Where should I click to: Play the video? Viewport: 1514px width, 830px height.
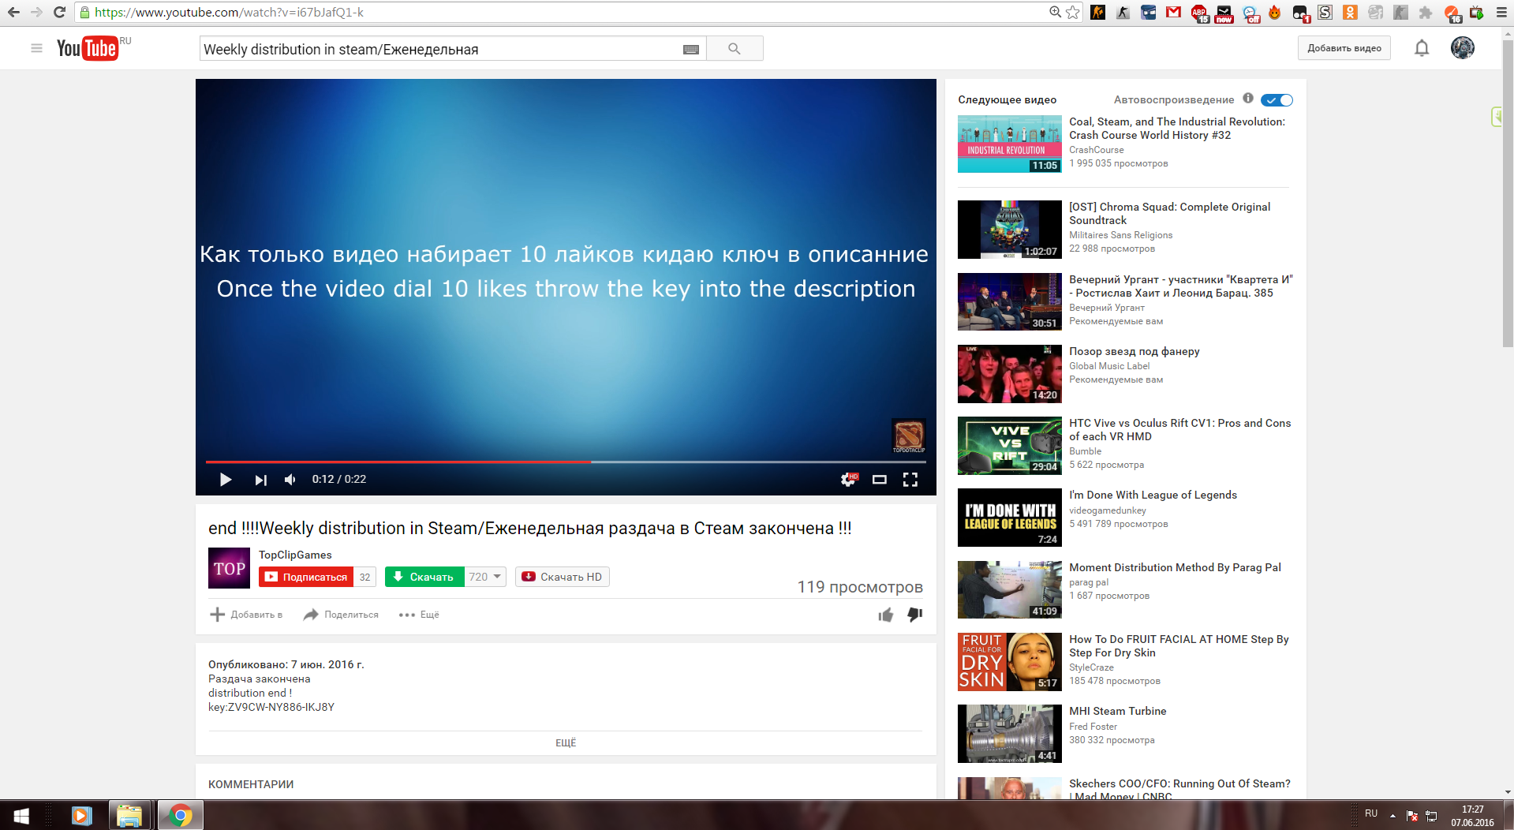point(226,480)
